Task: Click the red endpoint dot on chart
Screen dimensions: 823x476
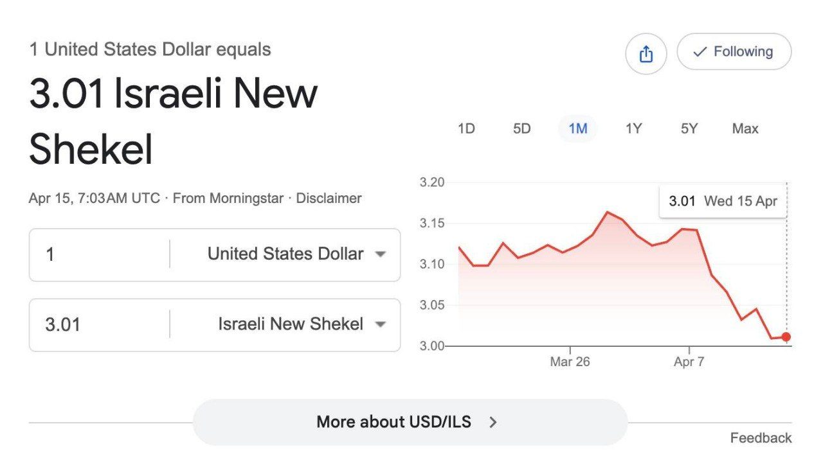Action: 786,337
